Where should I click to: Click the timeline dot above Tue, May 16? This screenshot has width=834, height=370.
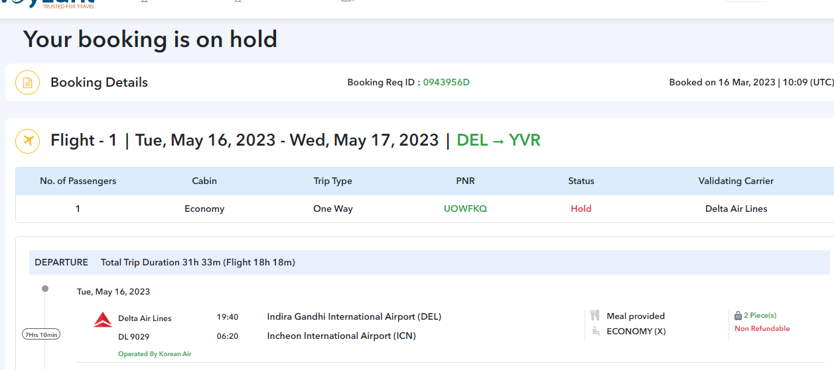click(45, 289)
